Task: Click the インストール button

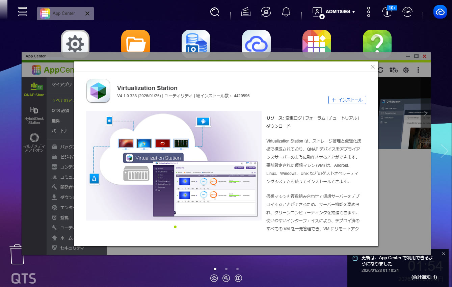Action: (x=347, y=100)
